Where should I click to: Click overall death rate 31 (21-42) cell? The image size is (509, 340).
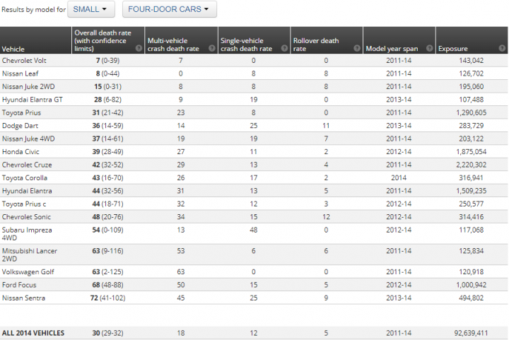coord(107,112)
